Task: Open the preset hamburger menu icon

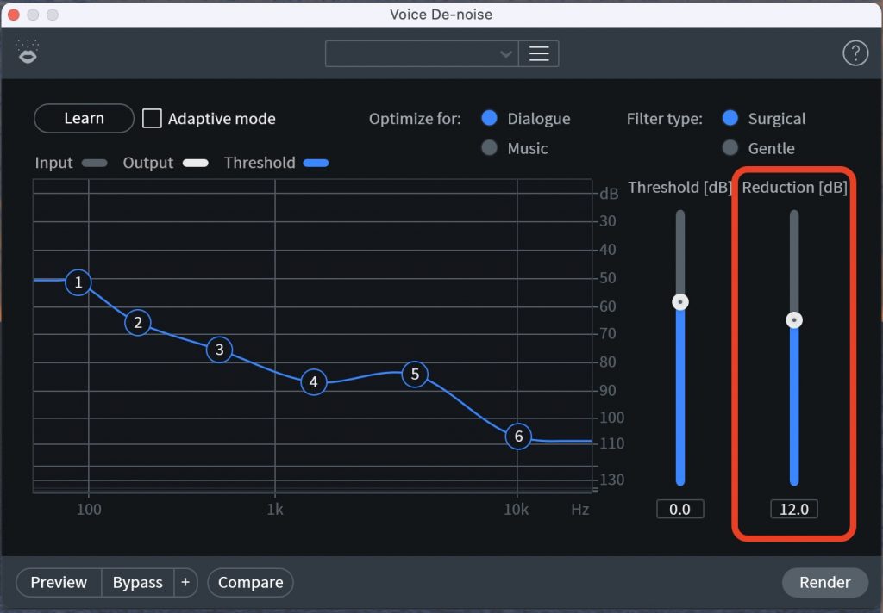Action: pos(539,53)
